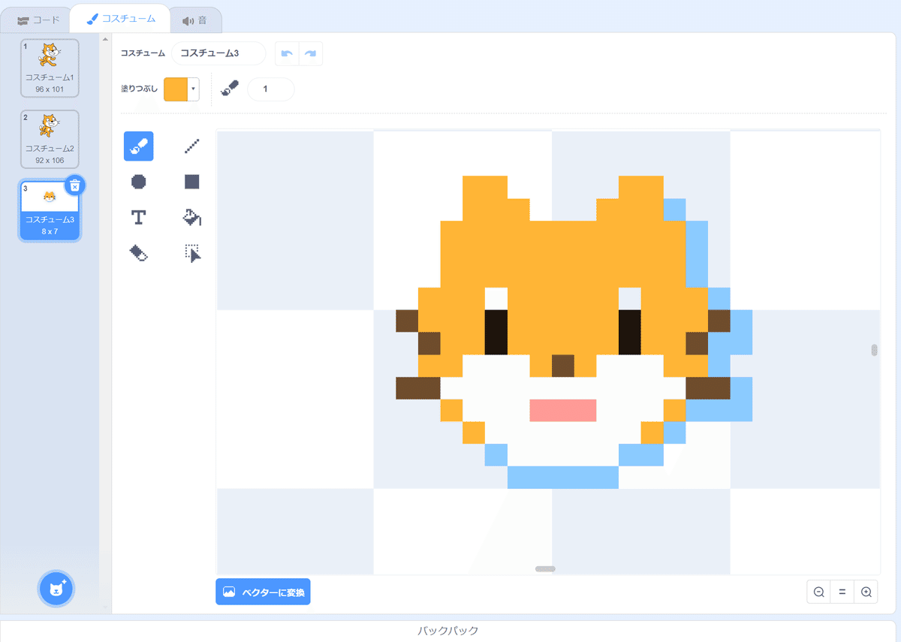The width and height of the screenshot is (901, 642).
Task: Delete costume 3 with trash icon
Action: pos(74,185)
